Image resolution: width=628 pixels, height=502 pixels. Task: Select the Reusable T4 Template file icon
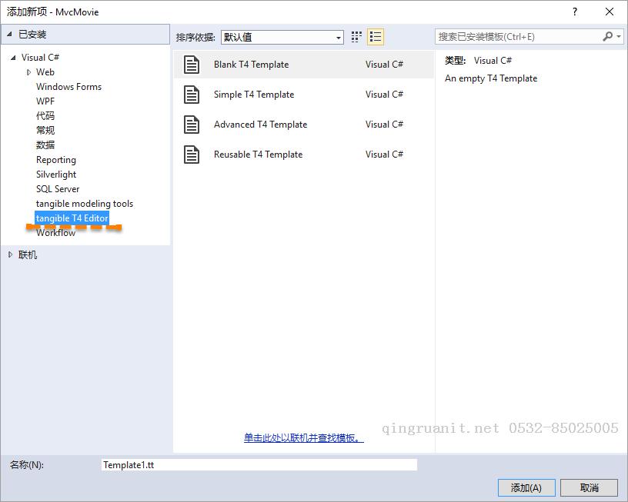(x=192, y=155)
